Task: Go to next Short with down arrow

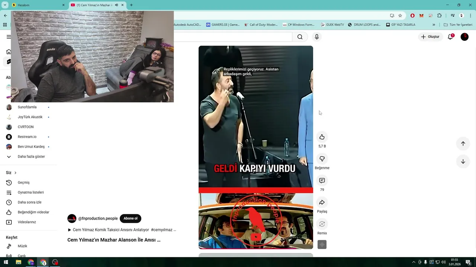Action: click(463, 161)
